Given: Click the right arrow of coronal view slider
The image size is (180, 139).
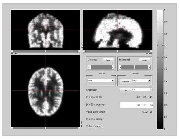Looking at the screenshot, I should click(x=79, y=51).
